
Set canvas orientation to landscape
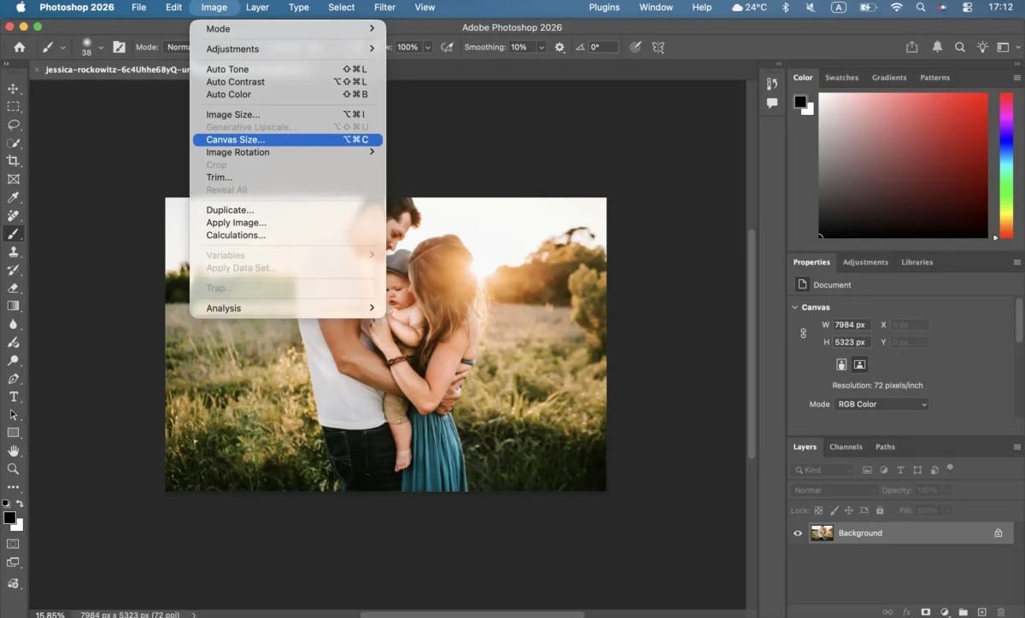tap(859, 364)
